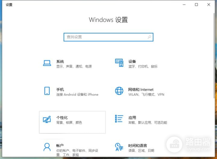
Task: Click inside the 查找设置 search field
Action: [x=109, y=37]
